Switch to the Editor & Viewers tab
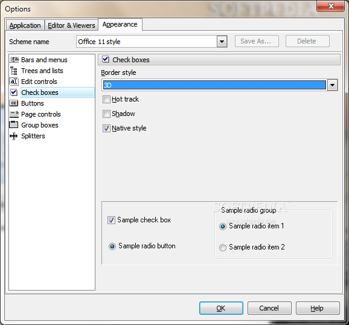The height and width of the screenshot is (325, 349). [71, 25]
